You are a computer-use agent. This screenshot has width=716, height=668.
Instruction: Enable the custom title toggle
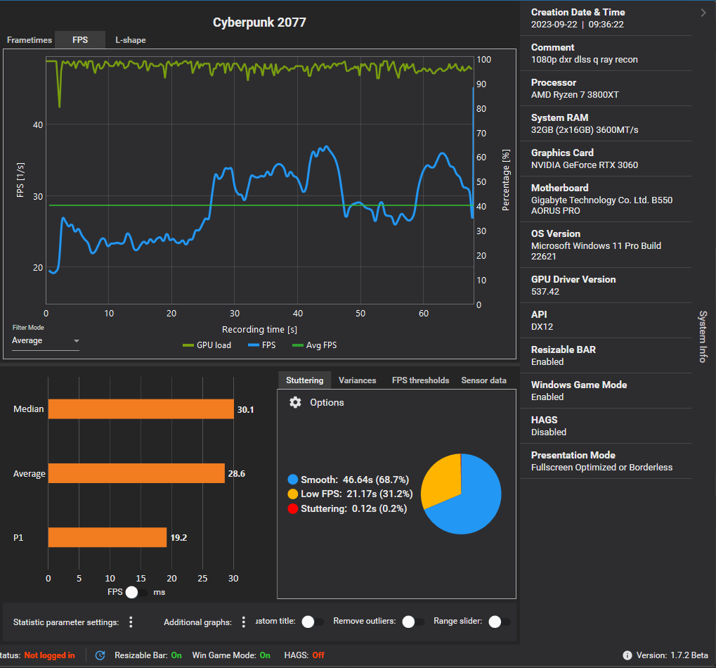coord(313,622)
